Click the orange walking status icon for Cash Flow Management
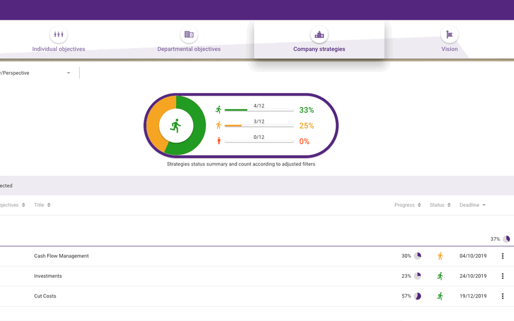This screenshot has width=514, height=321. click(x=440, y=256)
